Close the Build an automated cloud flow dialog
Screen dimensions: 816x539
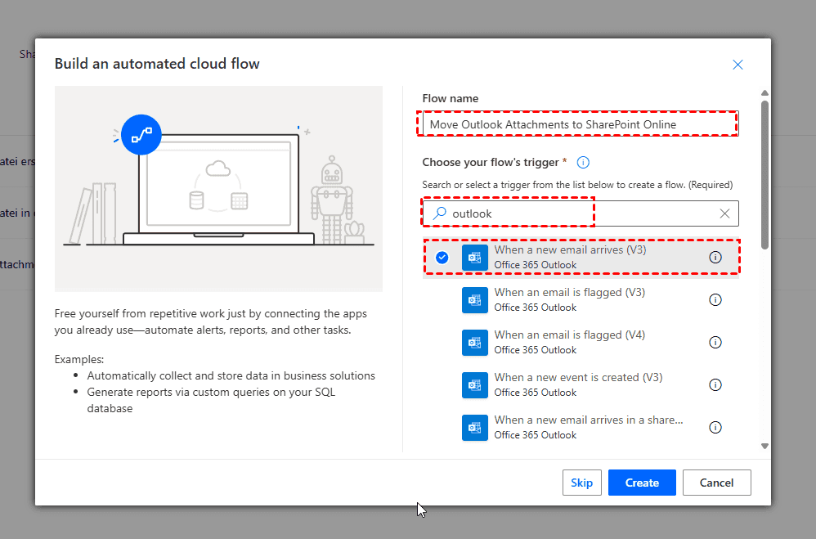point(738,65)
